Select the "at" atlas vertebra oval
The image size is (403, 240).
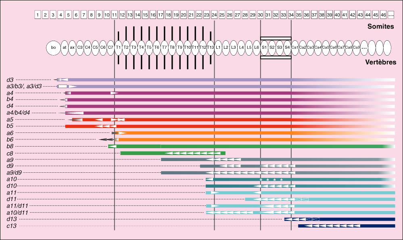coord(65,48)
